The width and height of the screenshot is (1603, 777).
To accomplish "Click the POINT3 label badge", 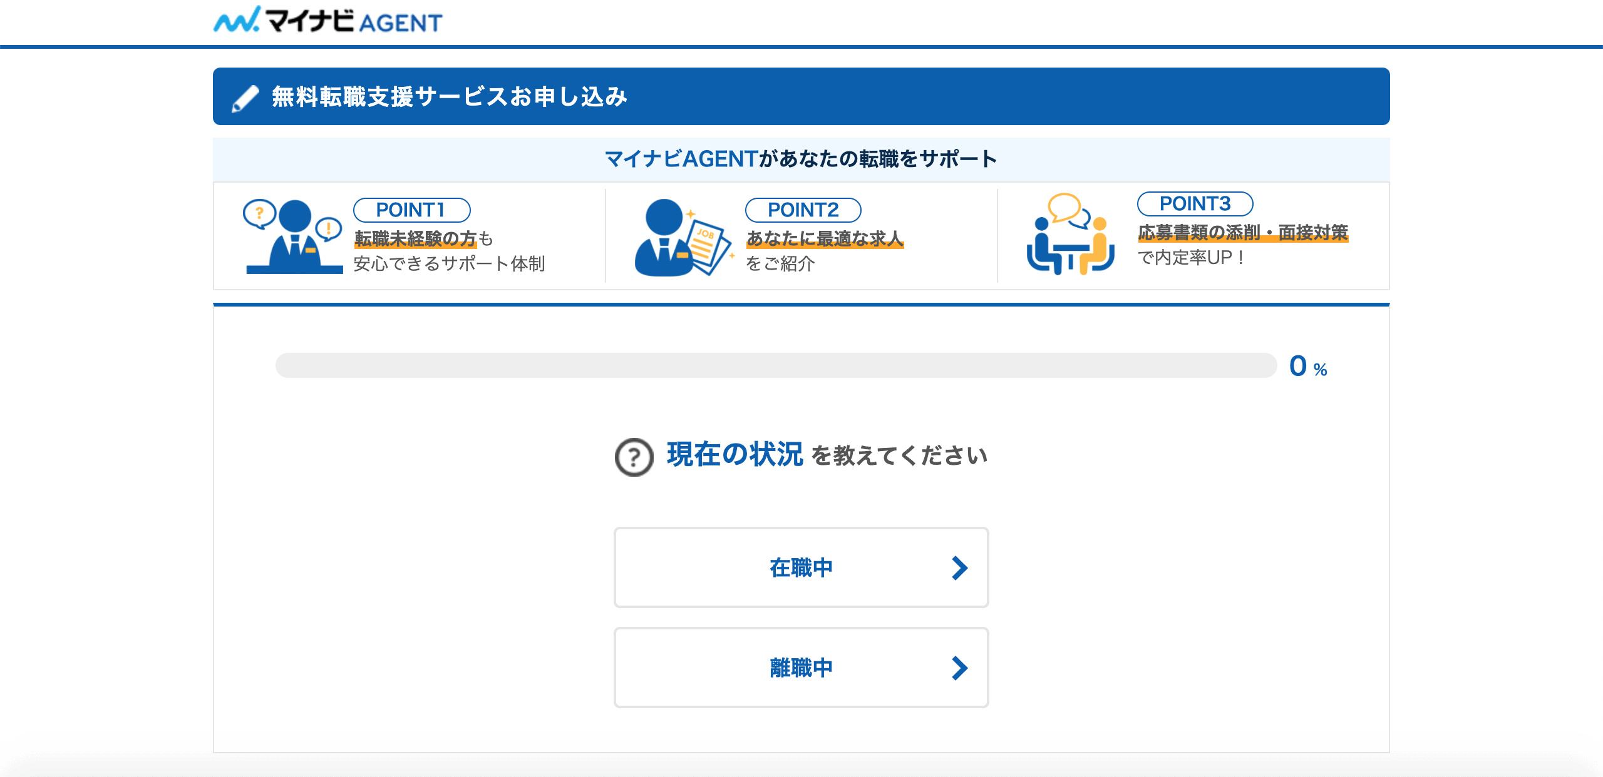I will click(1195, 204).
